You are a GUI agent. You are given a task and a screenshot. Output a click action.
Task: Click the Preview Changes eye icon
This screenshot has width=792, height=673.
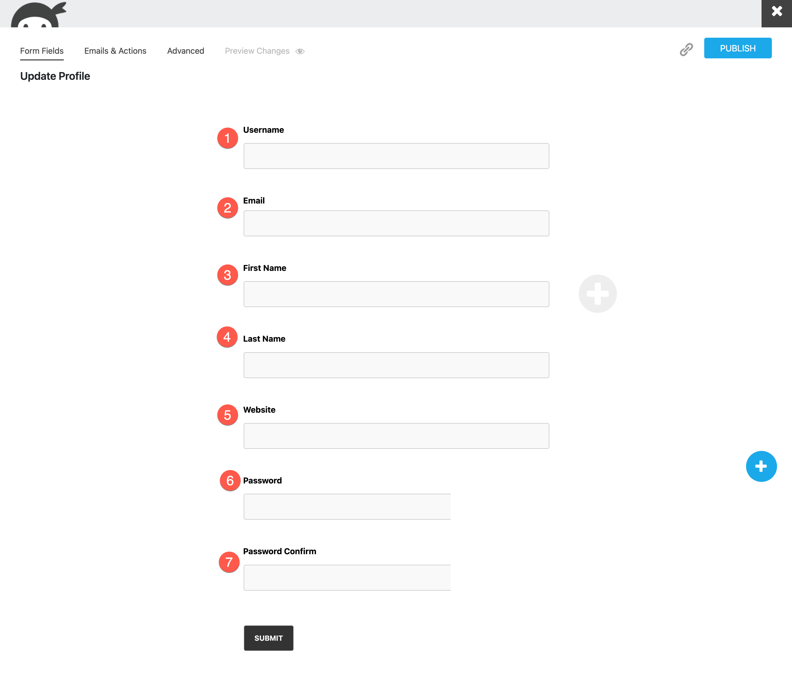coord(300,51)
